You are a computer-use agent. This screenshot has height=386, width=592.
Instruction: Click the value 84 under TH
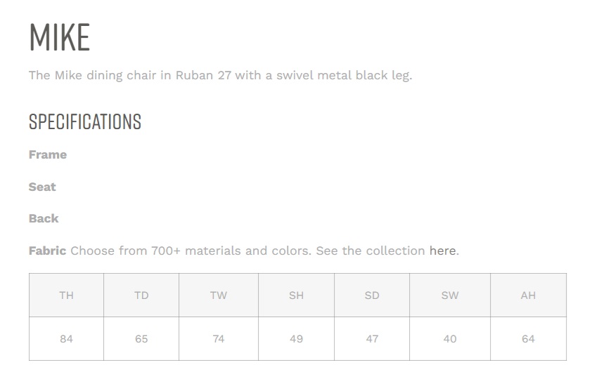coord(67,339)
